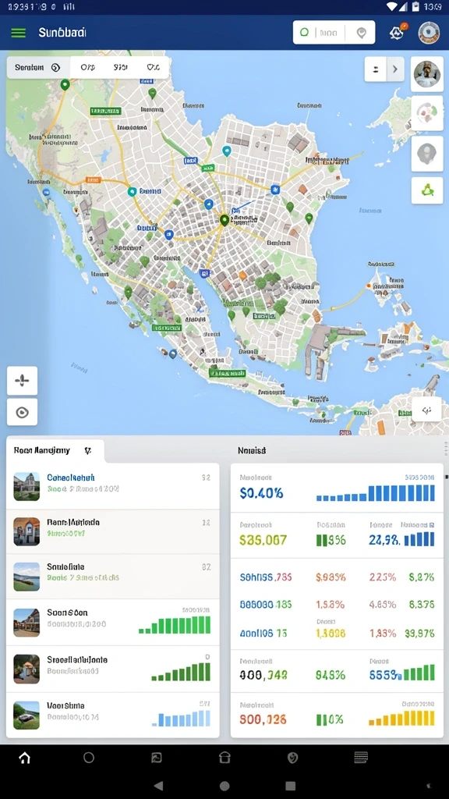Tap the crosshair locate button on map
The width and height of the screenshot is (449, 799).
pos(22,381)
